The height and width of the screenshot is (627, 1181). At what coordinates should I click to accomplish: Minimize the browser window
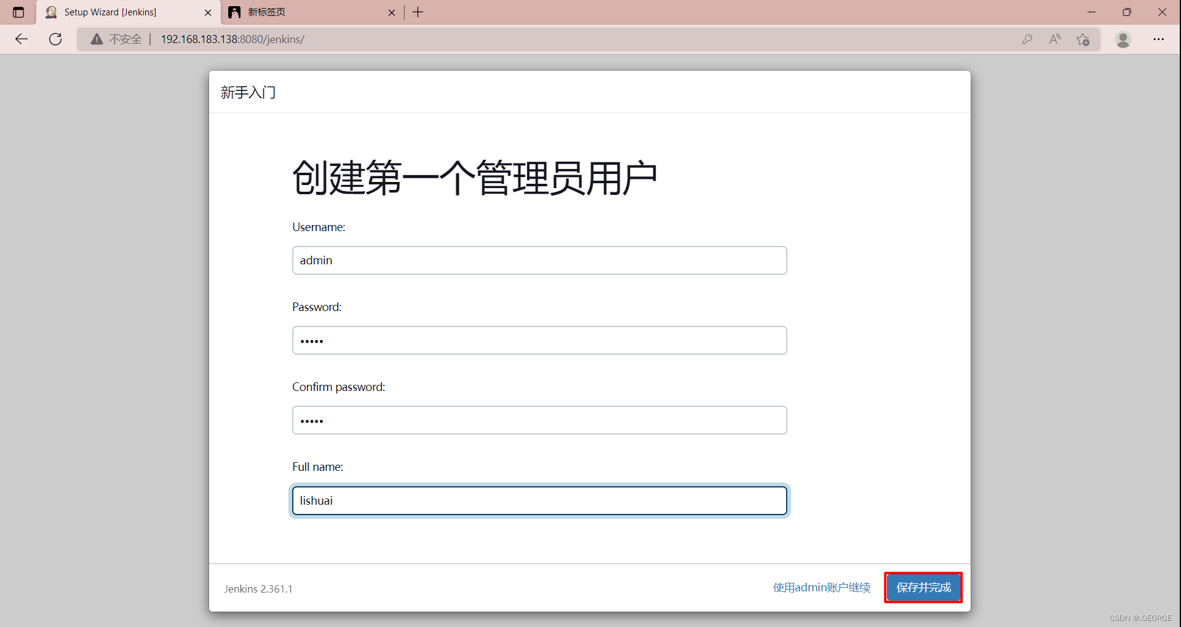coord(1092,12)
